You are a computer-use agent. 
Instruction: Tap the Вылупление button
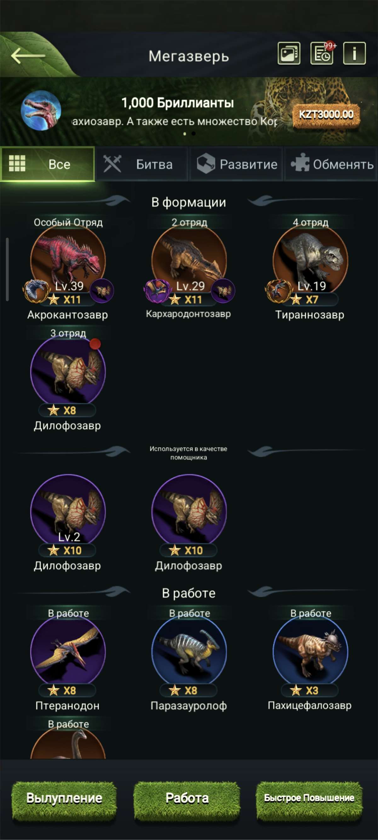coord(64,798)
